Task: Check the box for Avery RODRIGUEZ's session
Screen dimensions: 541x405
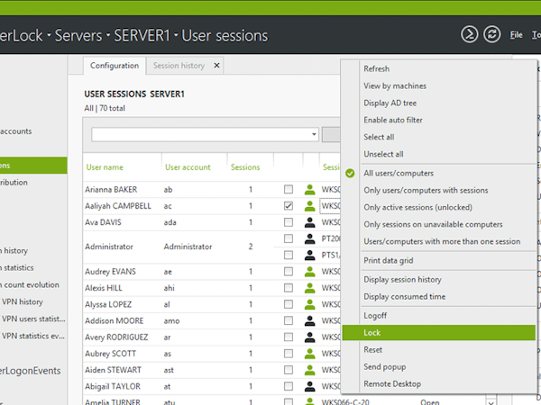Action: 289,337
